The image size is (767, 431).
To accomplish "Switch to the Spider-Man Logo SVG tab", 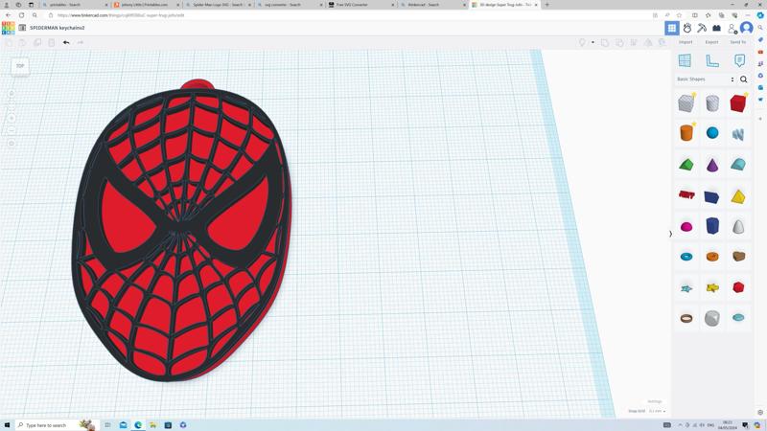I will (x=218, y=5).
